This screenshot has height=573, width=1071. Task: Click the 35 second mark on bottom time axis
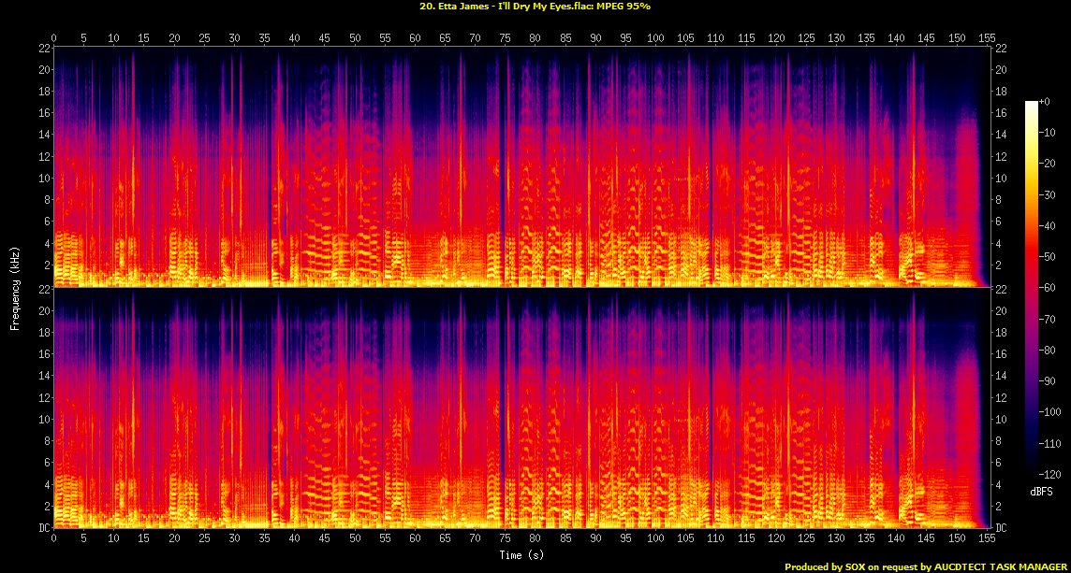click(x=265, y=539)
